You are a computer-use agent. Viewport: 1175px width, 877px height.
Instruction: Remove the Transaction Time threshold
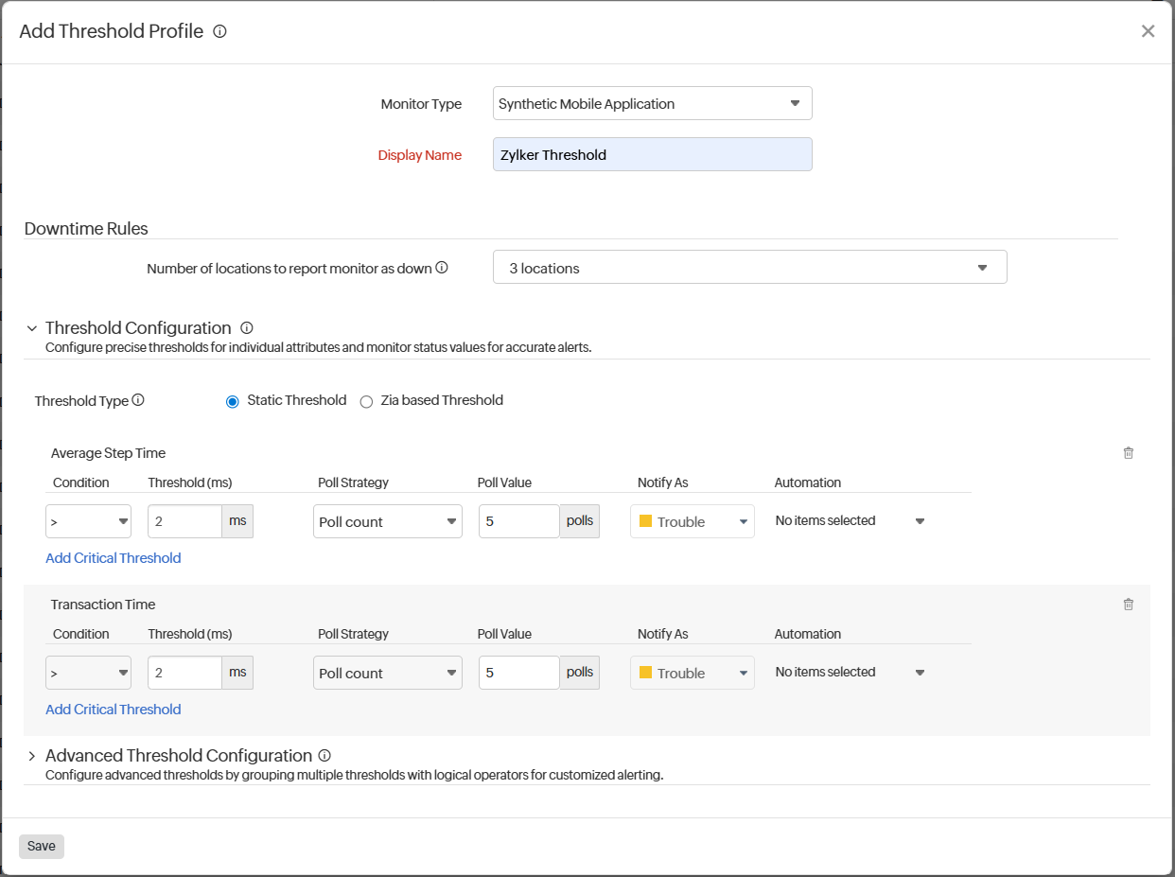click(x=1128, y=604)
